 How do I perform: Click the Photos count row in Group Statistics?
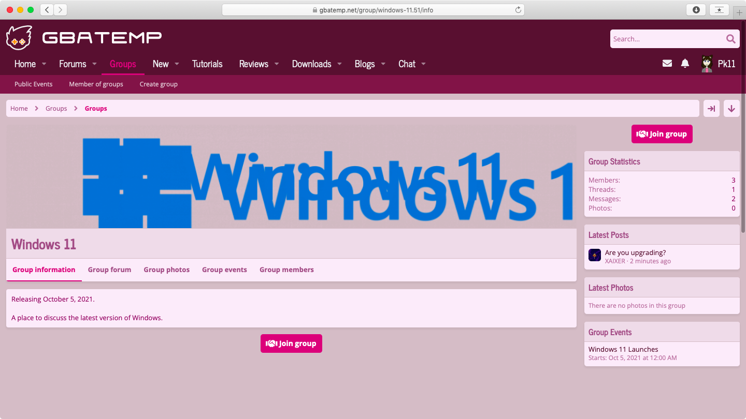662,208
